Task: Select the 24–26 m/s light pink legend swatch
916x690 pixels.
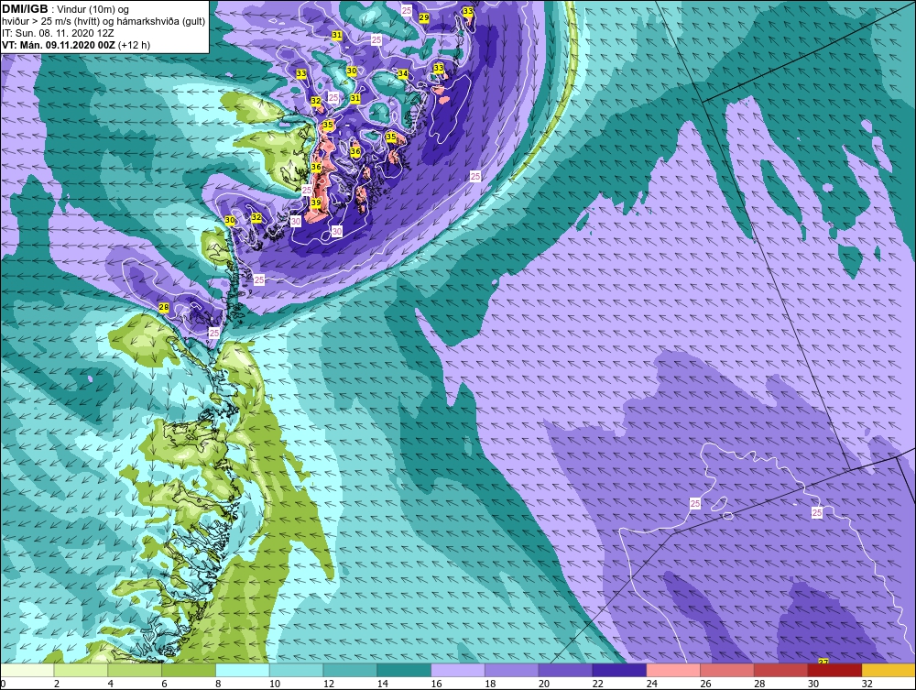Action: [673, 670]
